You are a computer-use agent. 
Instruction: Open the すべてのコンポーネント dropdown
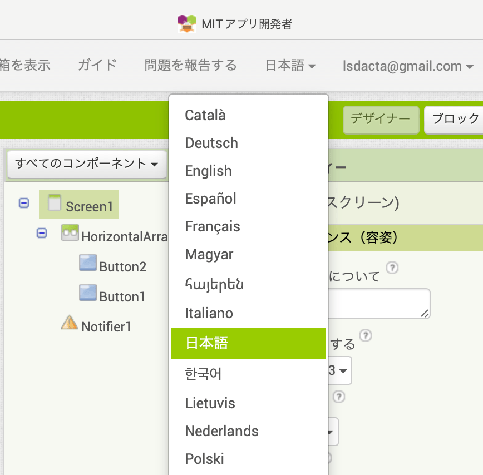tap(86, 164)
